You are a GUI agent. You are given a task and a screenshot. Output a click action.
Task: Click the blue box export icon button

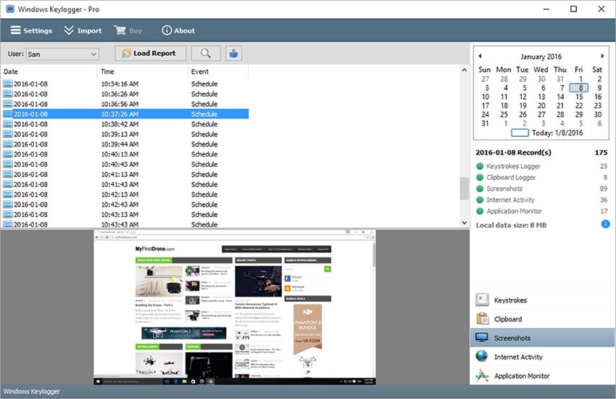point(234,53)
